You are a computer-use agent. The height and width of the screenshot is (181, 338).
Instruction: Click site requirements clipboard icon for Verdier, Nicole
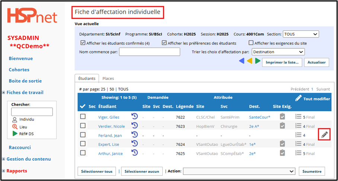(282, 126)
